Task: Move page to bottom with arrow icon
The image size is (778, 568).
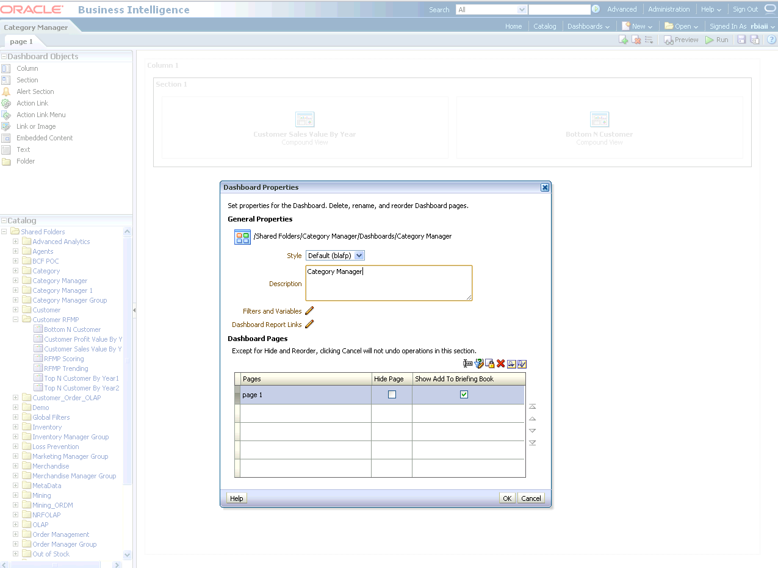Action: coord(532,443)
